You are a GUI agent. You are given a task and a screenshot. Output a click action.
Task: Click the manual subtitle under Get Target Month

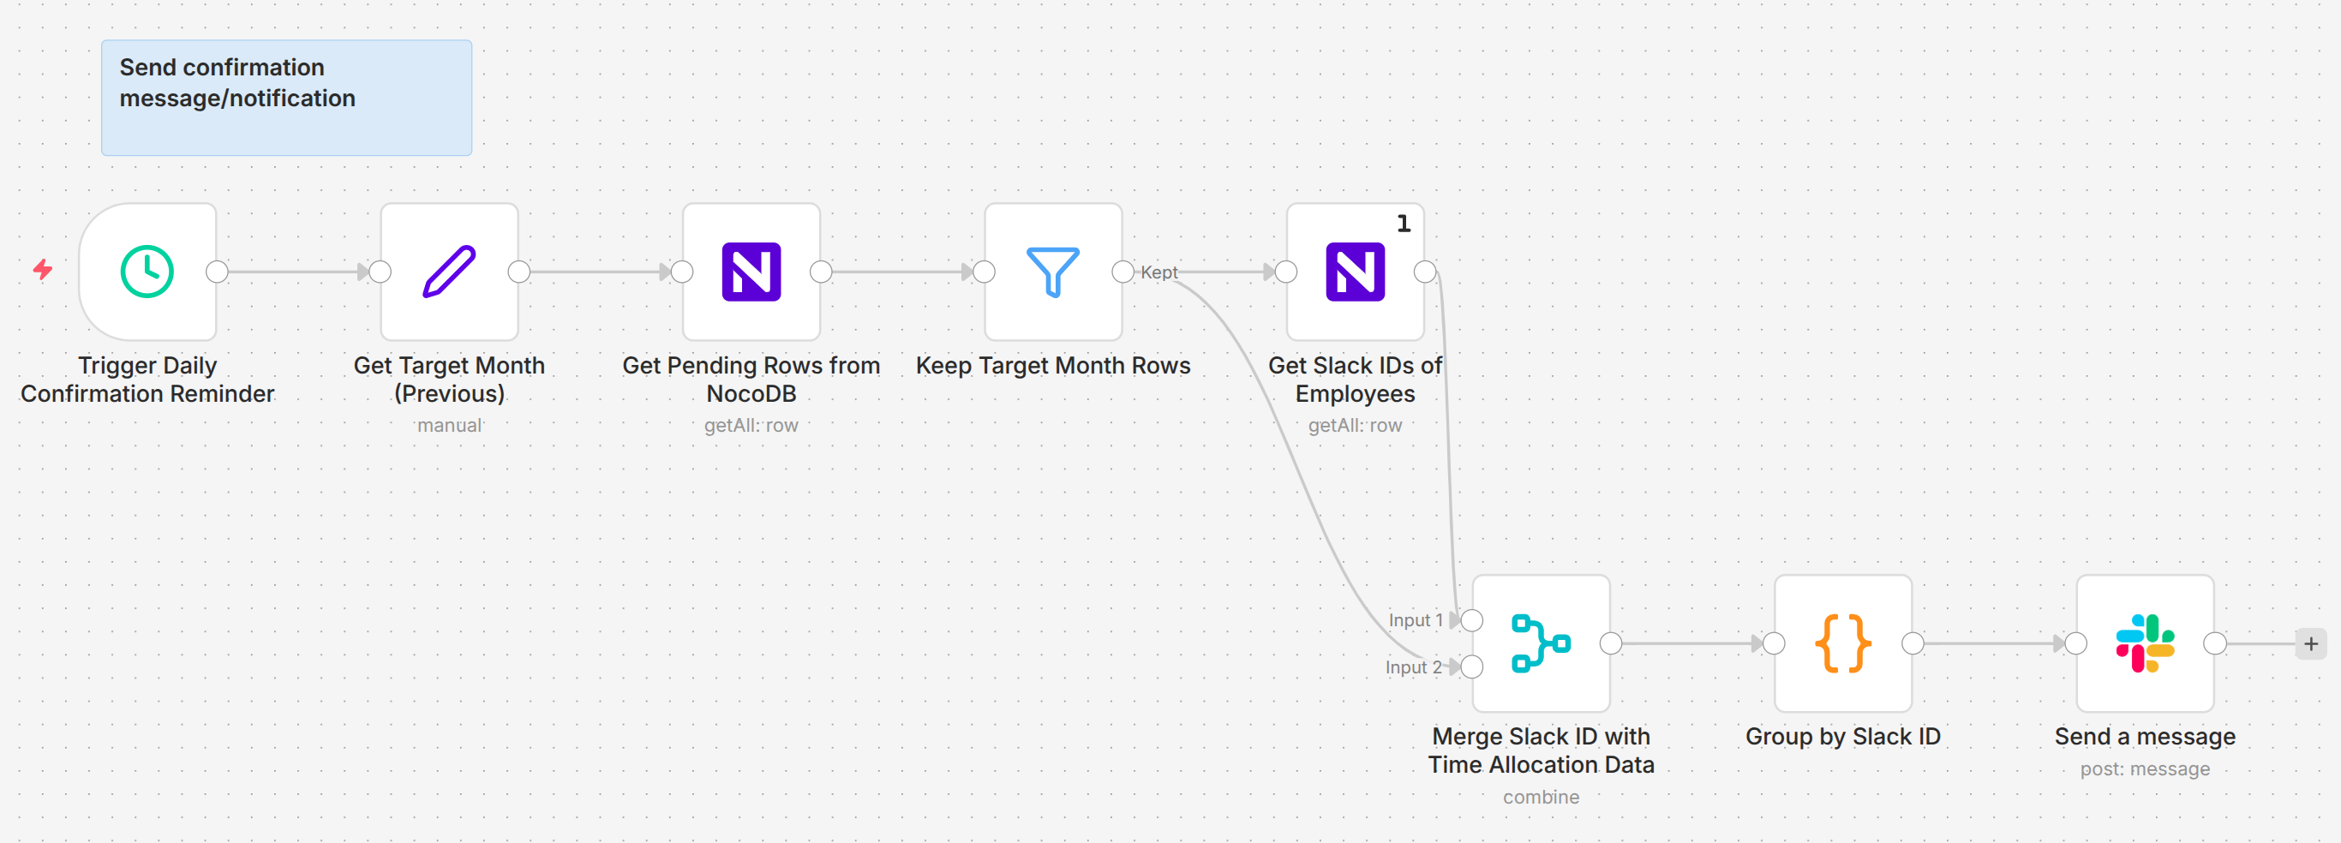click(x=449, y=423)
